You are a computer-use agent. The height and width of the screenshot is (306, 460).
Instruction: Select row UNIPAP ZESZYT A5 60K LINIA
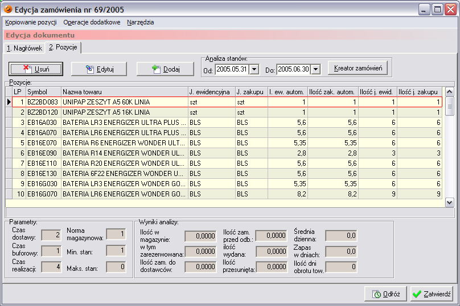point(227,102)
